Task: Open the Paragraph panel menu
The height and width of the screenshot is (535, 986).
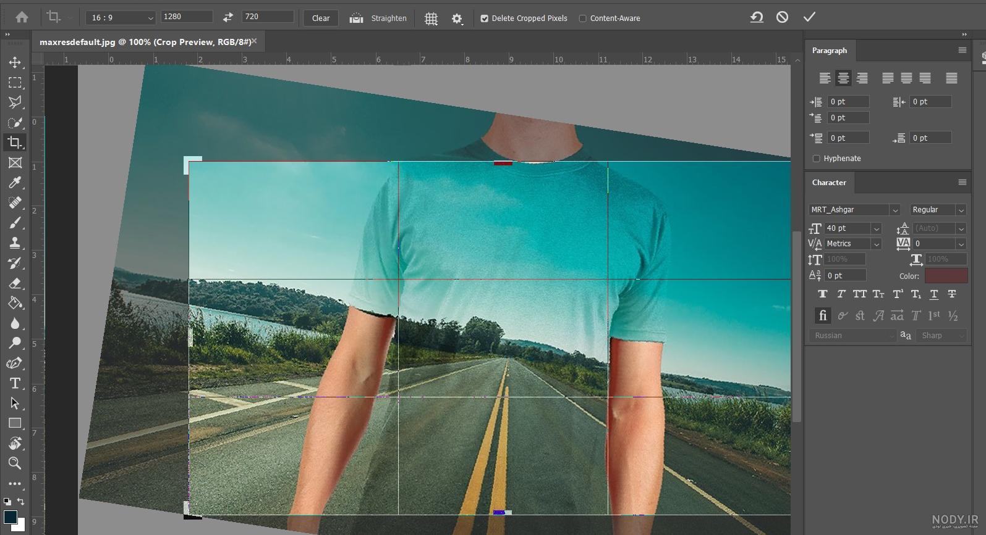Action: (x=962, y=50)
